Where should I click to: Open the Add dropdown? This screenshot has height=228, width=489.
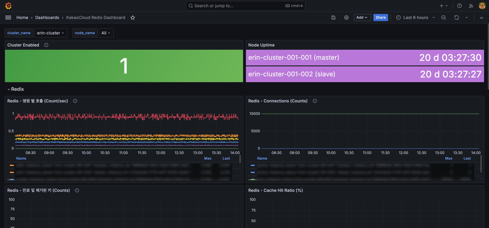pyautogui.click(x=362, y=18)
